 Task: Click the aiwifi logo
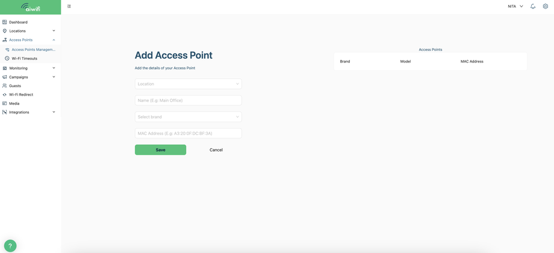pyautogui.click(x=30, y=7)
